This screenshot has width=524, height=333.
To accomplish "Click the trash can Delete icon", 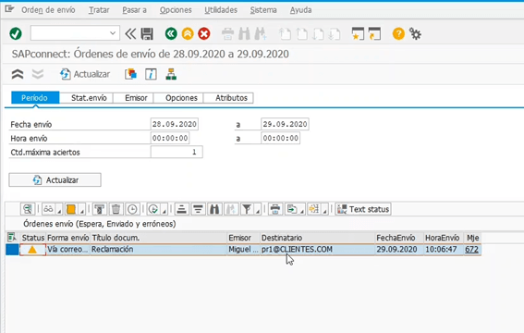I will 116,209.
